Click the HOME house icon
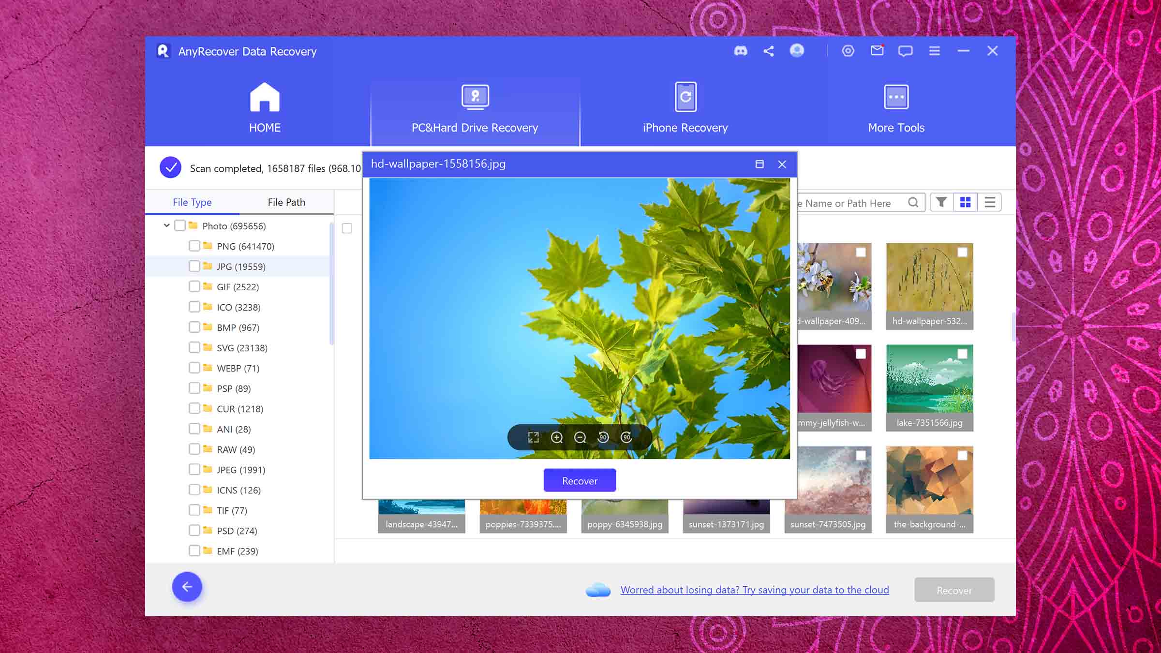This screenshot has width=1161, height=653. (x=265, y=97)
